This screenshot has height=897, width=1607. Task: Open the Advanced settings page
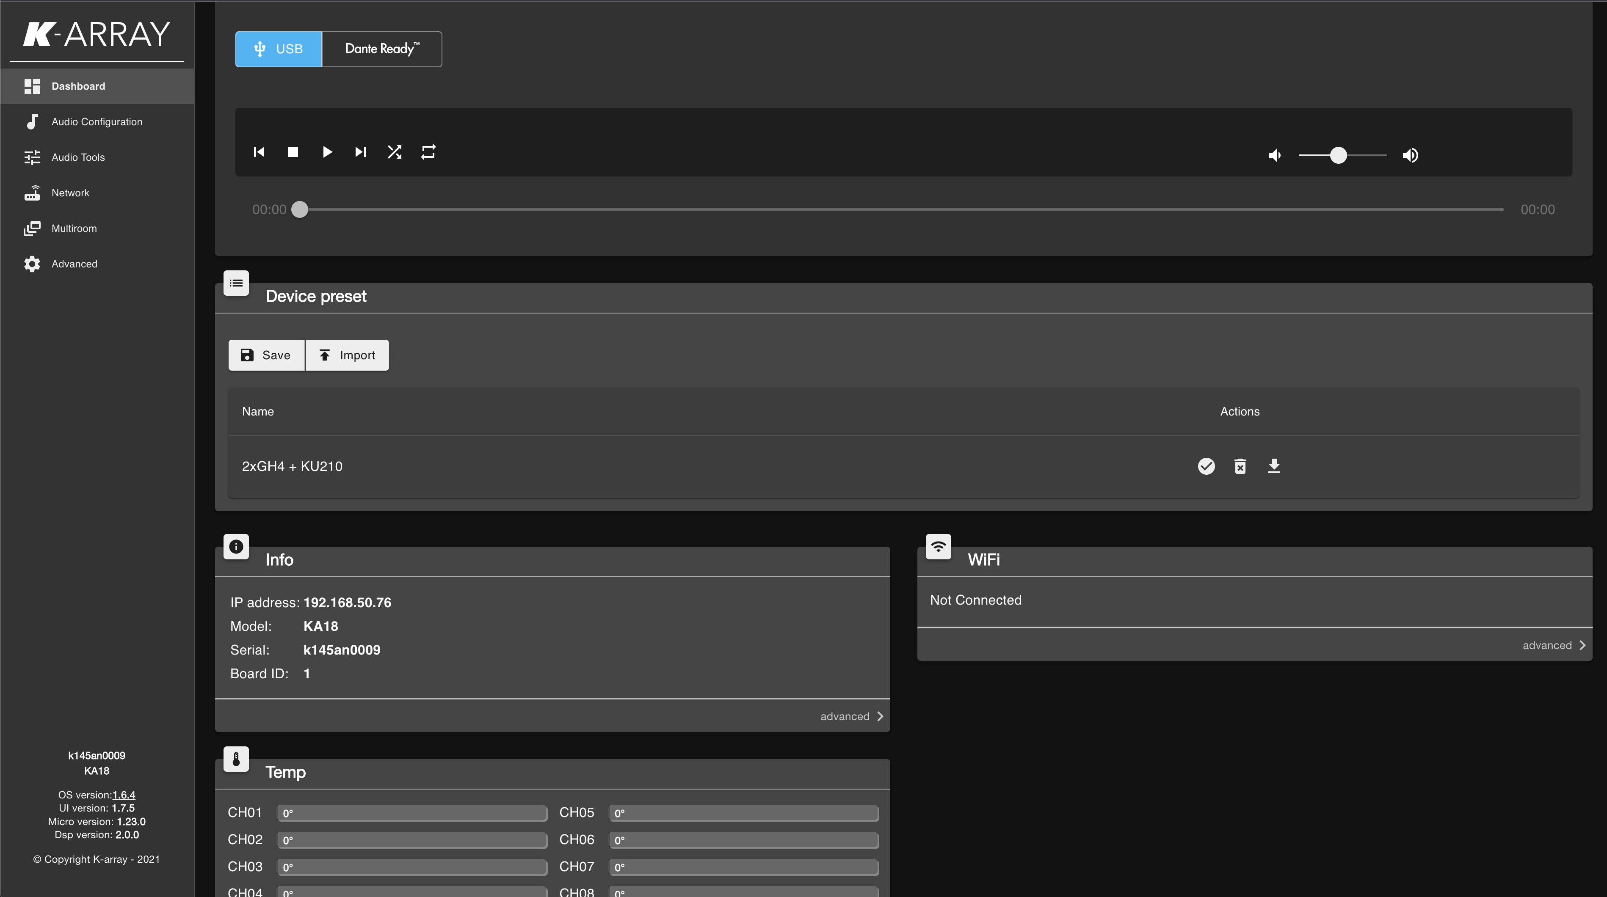click(x=97, y=264)
